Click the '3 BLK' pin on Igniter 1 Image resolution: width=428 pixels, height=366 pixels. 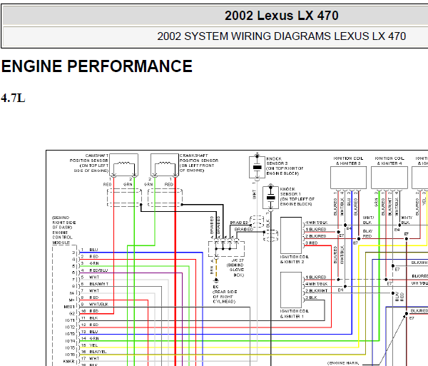[x=311, y=298]
